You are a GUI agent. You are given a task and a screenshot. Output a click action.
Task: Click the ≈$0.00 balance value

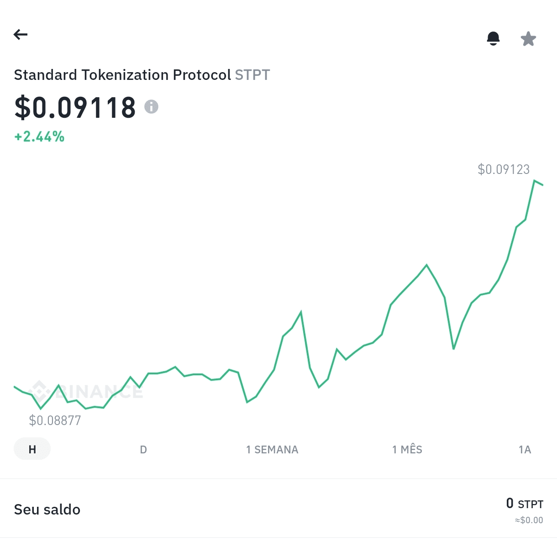(529, 520)
